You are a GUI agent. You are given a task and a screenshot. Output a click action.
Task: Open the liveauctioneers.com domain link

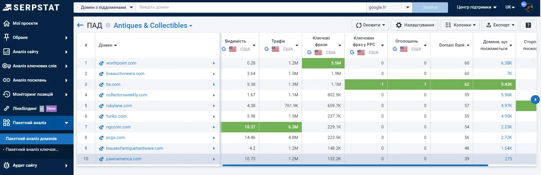coord(125,74)
